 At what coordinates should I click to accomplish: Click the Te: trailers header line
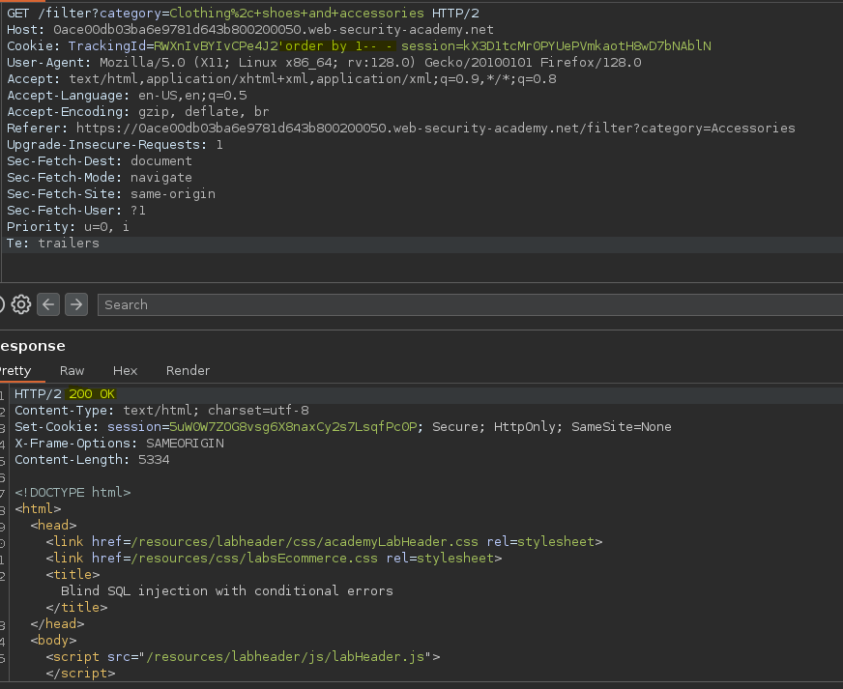point(52,244)
